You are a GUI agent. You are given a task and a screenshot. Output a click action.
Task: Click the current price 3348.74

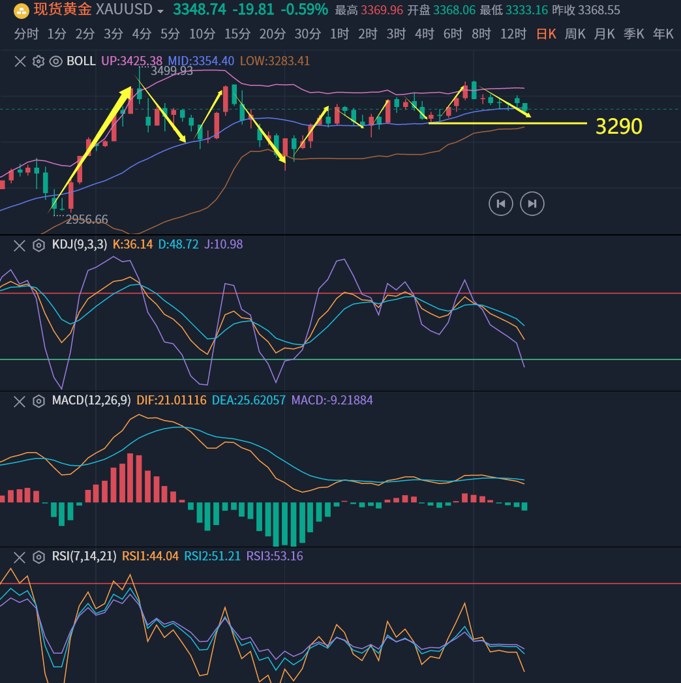tap(200, 10)
